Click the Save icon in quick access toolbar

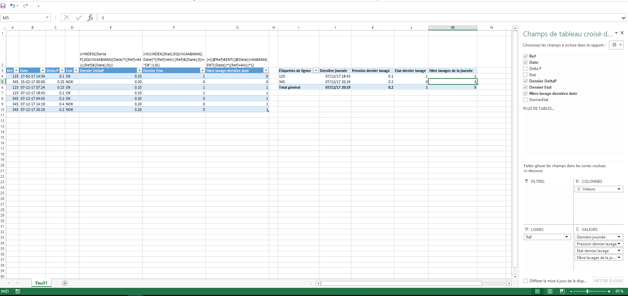pyautogui.click(x=3, y=6)
